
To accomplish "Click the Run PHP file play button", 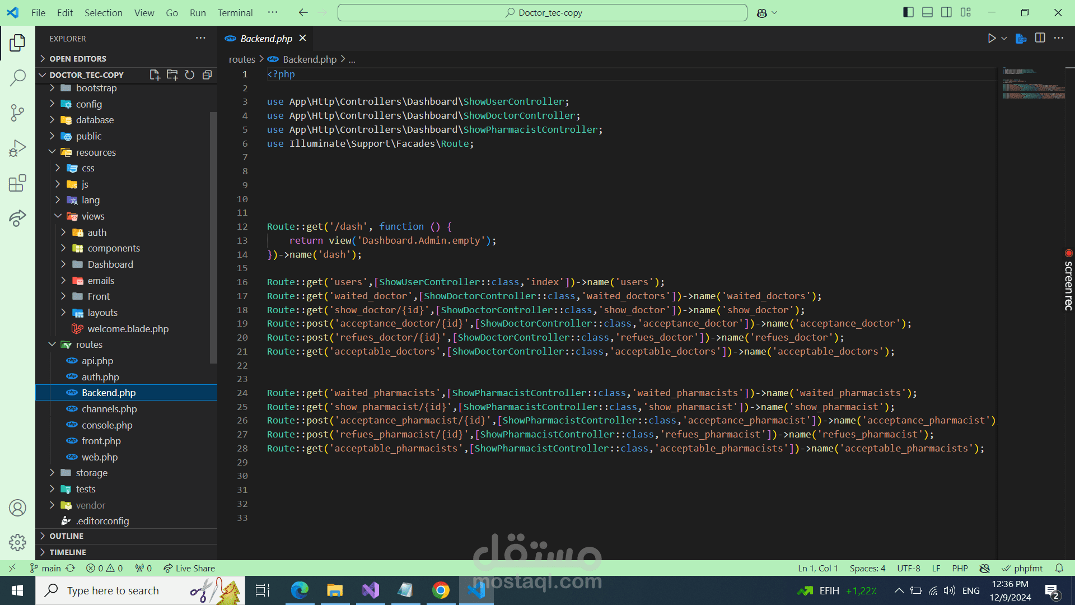I will (x=992, y=38).
